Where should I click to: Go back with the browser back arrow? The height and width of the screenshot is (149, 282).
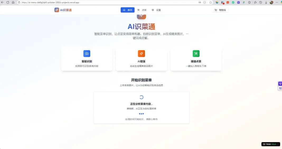click(2, 2)
